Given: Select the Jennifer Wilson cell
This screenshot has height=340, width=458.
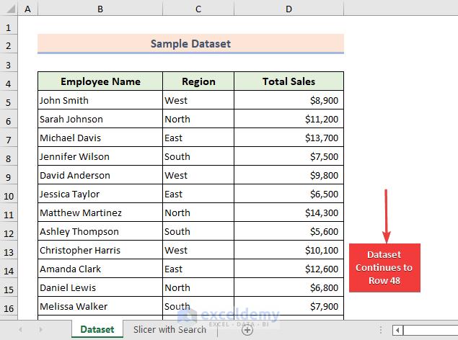Looking at the screenshot, I should click(100, 156).
